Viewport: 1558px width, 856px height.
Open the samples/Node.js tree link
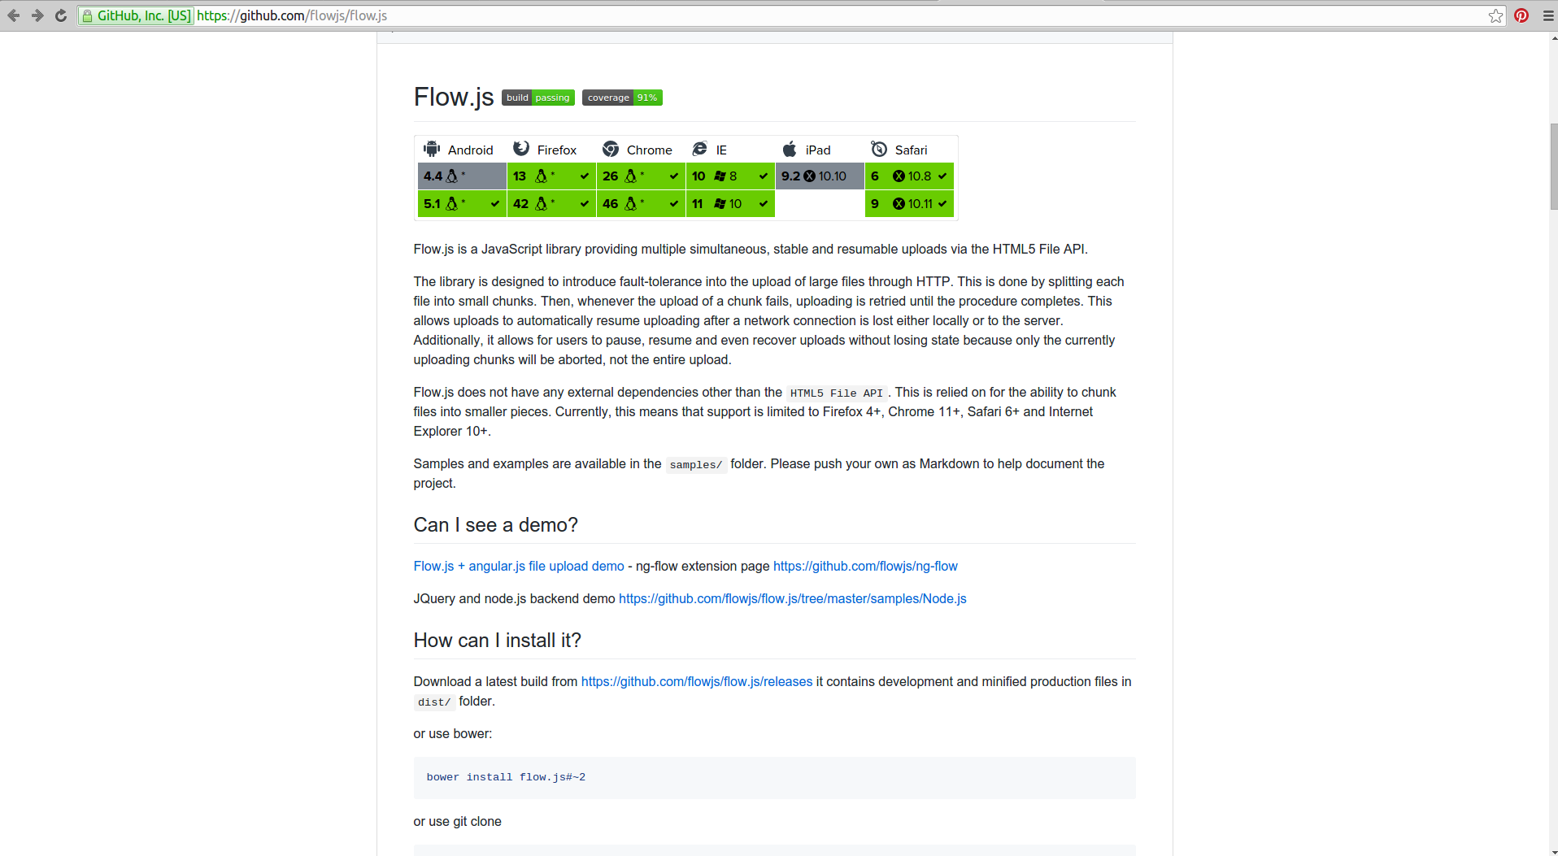tap(793, 598)
